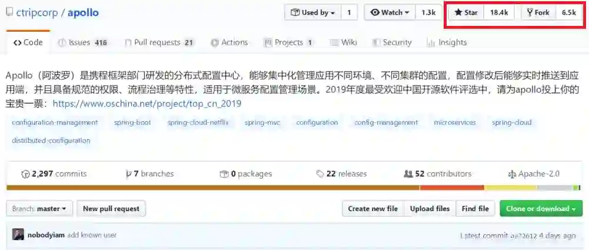Select the config-management topic tag
Image resolution: width=589 pixels, height=250 pixels.
pyautogui.click(x=386, y=122)
